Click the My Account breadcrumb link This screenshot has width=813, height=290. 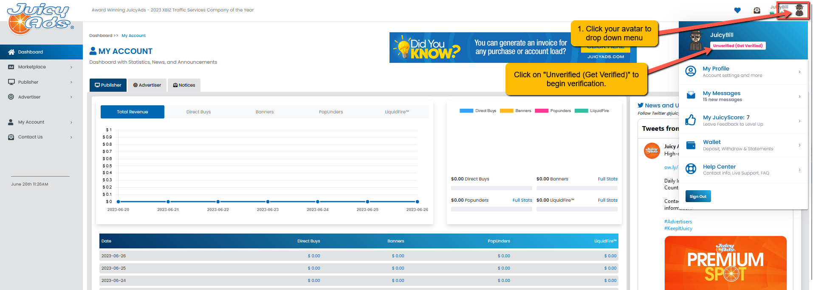click(x=133, y=36)
